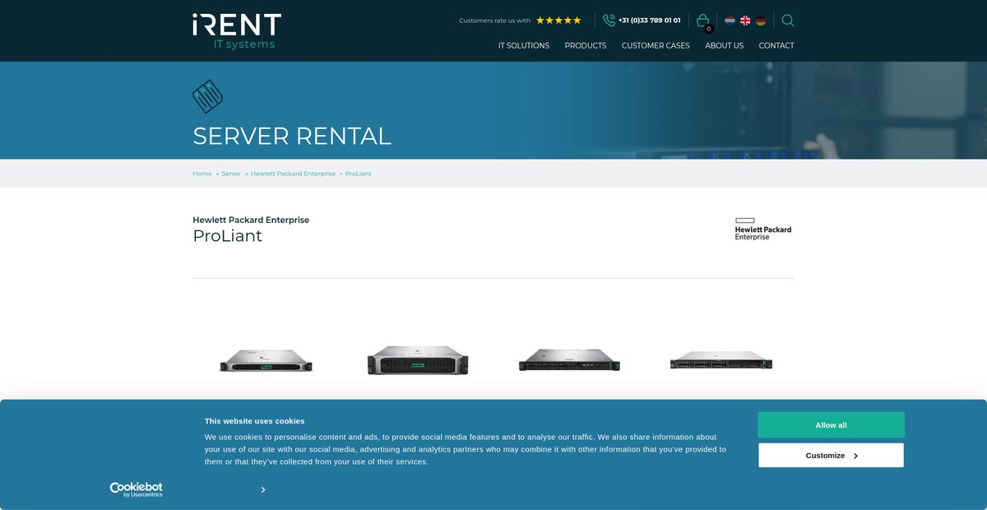Open the search magnifier icon
This screenshot has width=987, height=510.
(788, 21)
